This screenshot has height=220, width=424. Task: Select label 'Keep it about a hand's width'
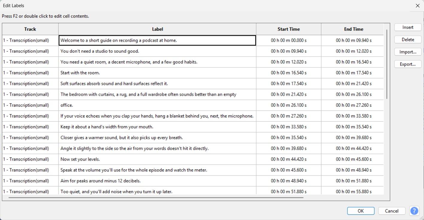click(x=157, y=127)
